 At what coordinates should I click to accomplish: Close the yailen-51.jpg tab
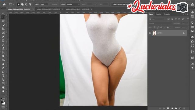pos(33,9)
